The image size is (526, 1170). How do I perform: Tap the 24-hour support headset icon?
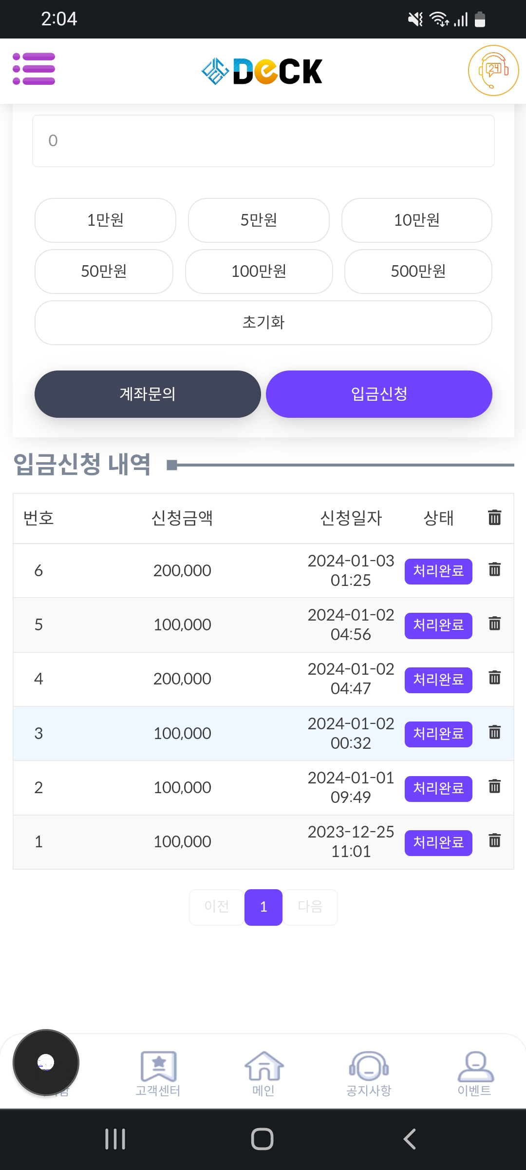click(493, 71)
